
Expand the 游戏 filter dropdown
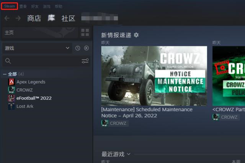pyautogui.click(x=37, y=48)
